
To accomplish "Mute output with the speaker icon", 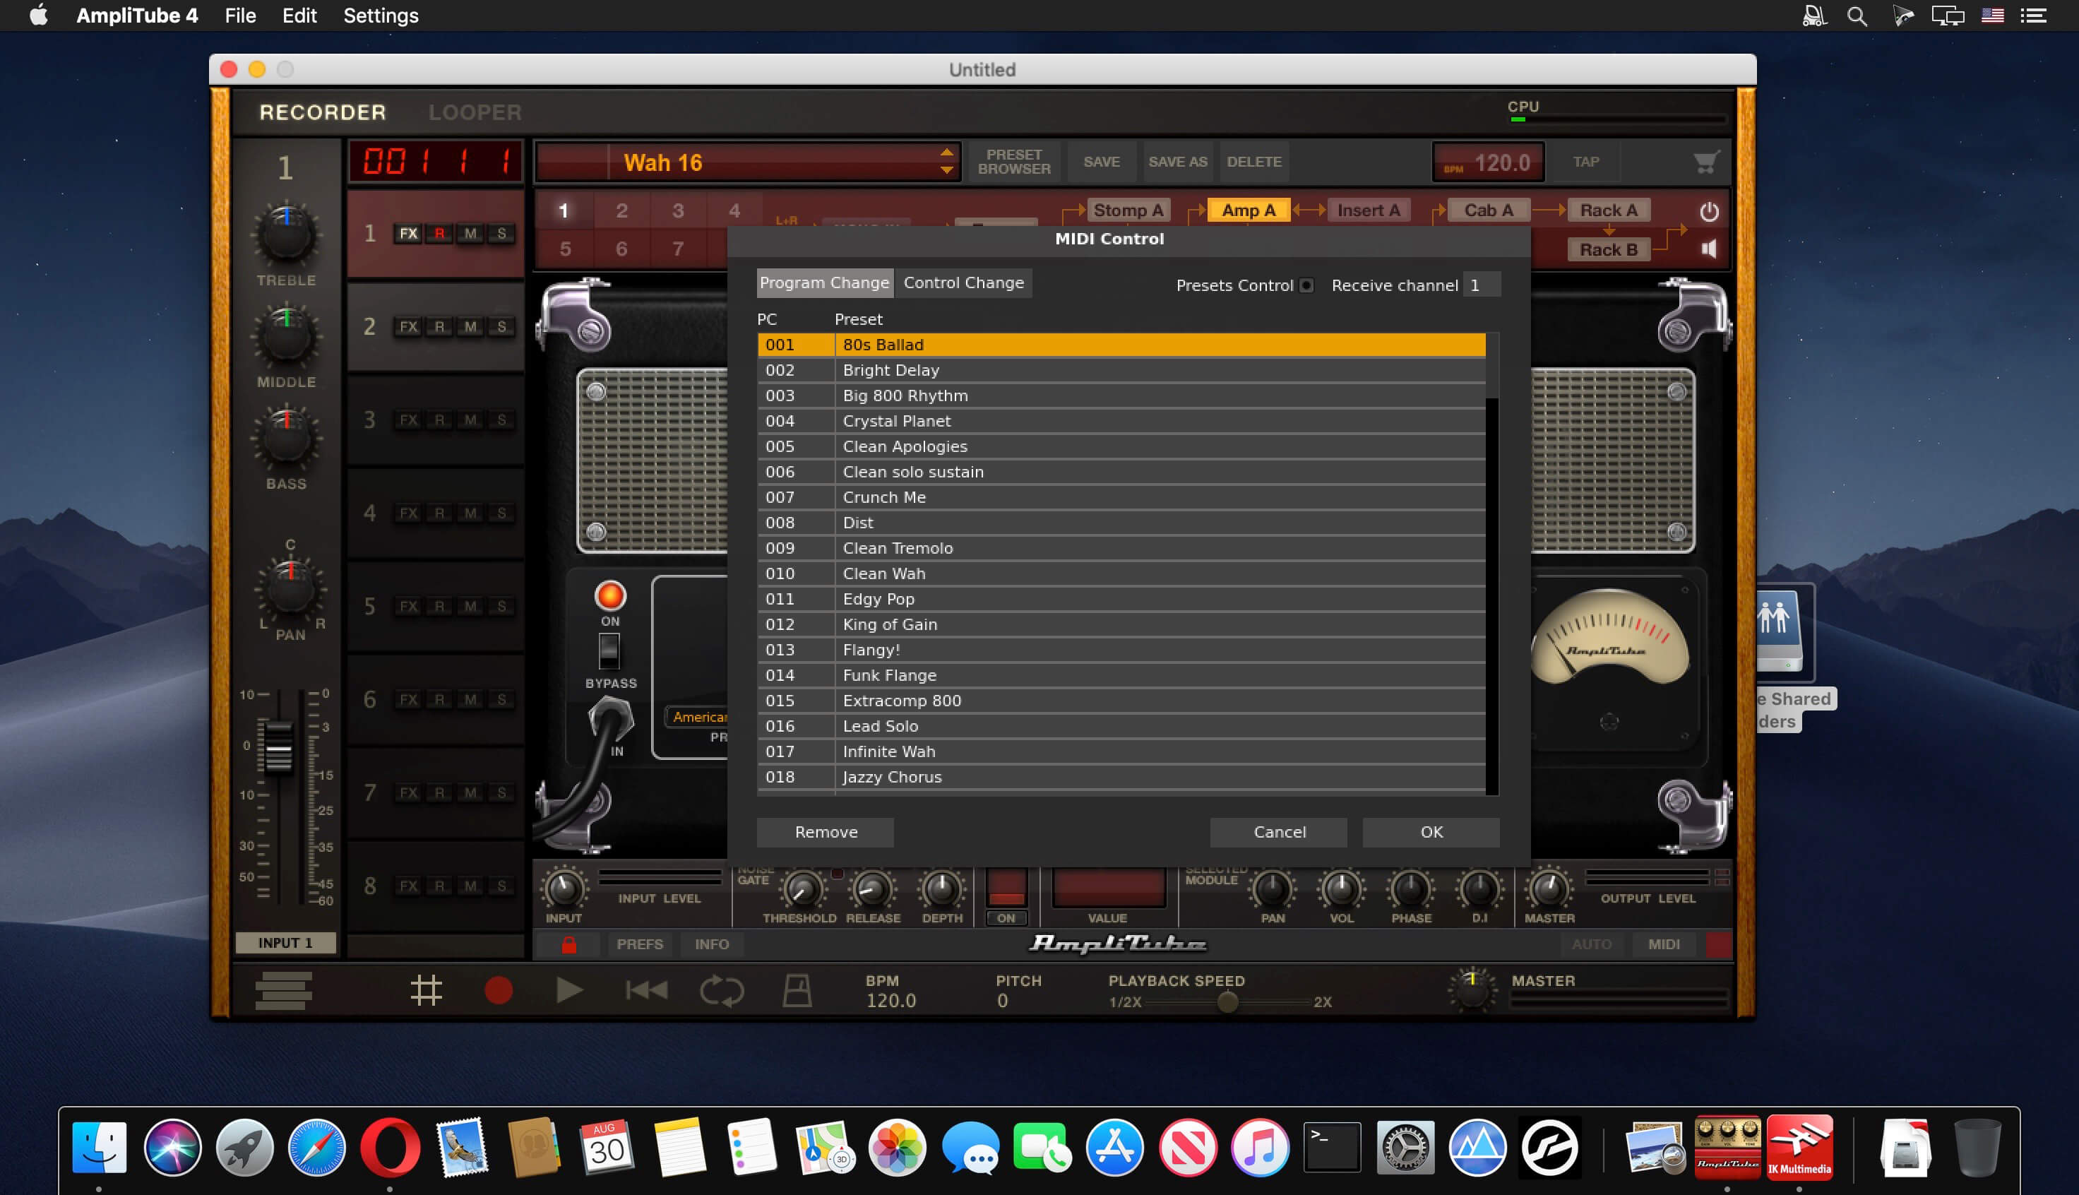I will pos(1709,249).
